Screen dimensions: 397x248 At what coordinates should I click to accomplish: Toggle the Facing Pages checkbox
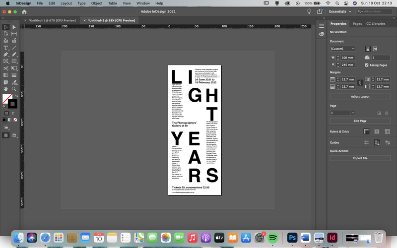(x=367, y=65)
